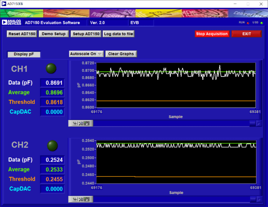Image resolution: width=268 pixels, height=207 pixels.
Task: Click the AD7150 Evaluation Software title text
Action: coord(52,23)
